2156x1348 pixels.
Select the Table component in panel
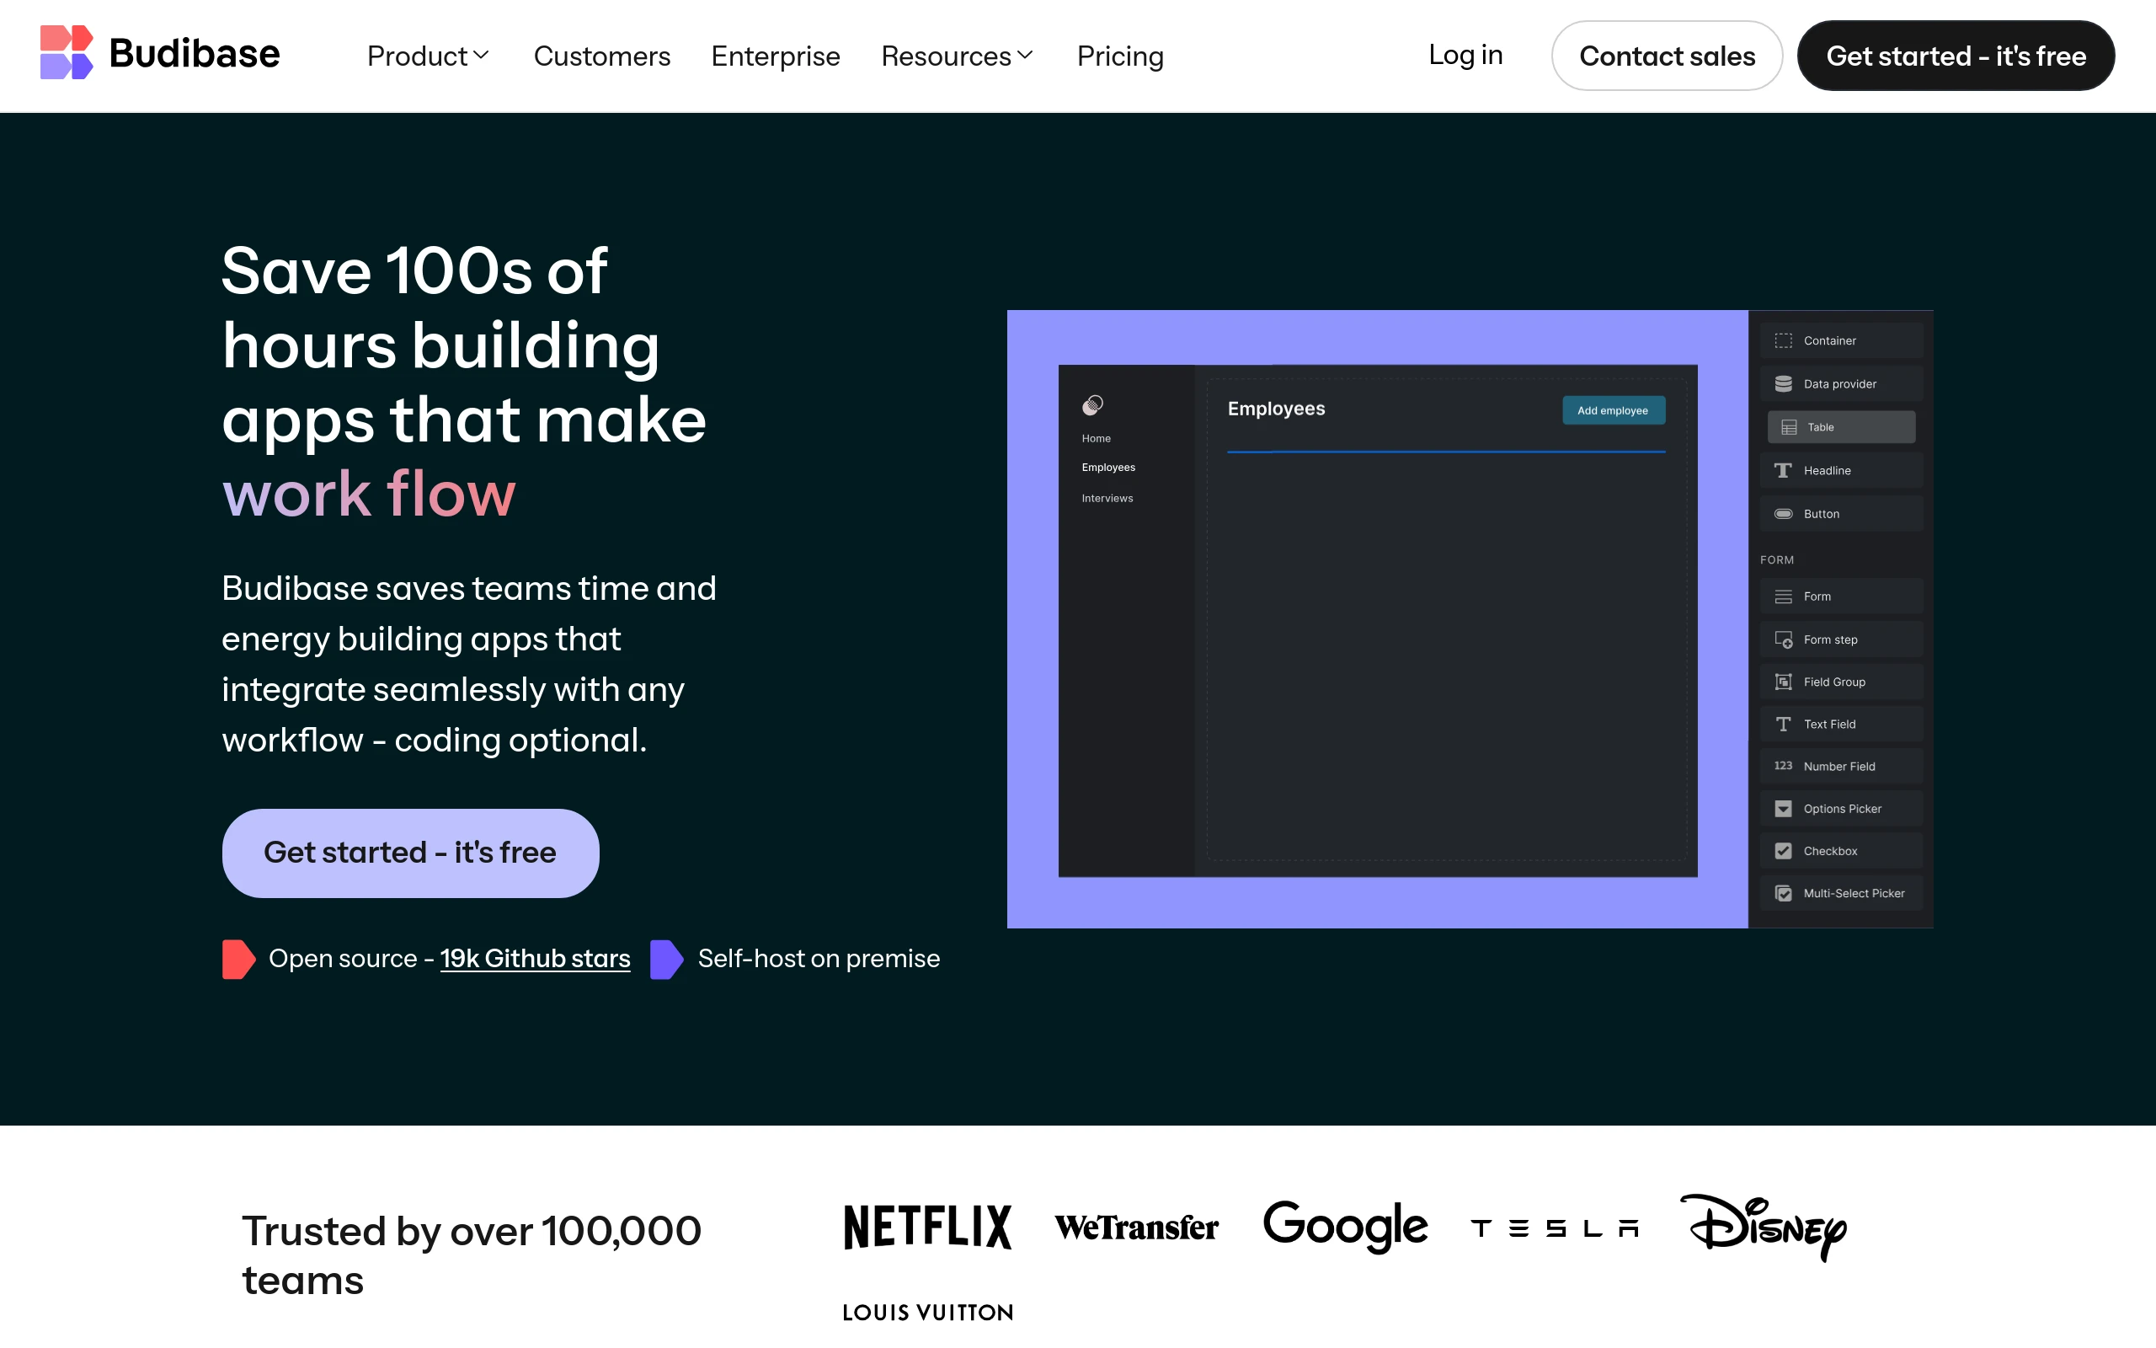pyautogui.click(x=1841, y=427)
